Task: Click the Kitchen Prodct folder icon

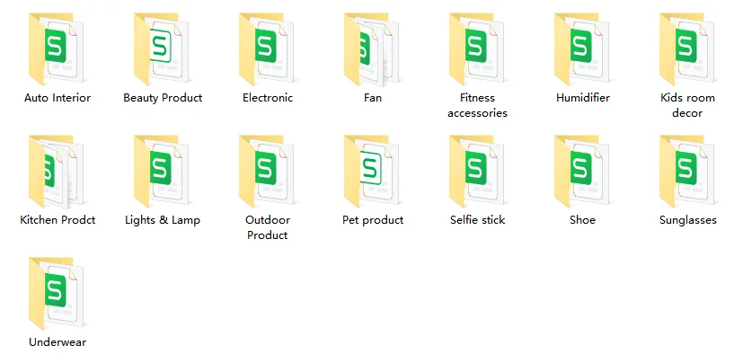Action: pos(57,171)
